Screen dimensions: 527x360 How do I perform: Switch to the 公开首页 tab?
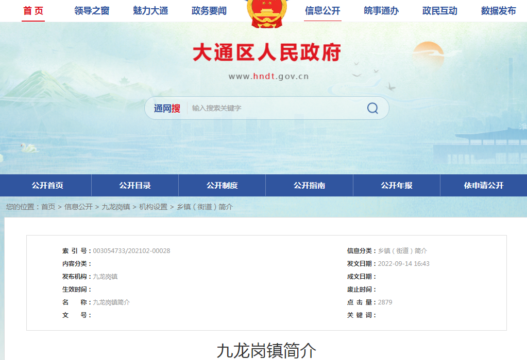(47, 186)
